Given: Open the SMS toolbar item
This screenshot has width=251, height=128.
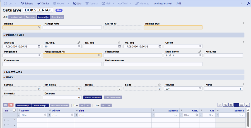Looking at the screenshot, I should (179, 3).
